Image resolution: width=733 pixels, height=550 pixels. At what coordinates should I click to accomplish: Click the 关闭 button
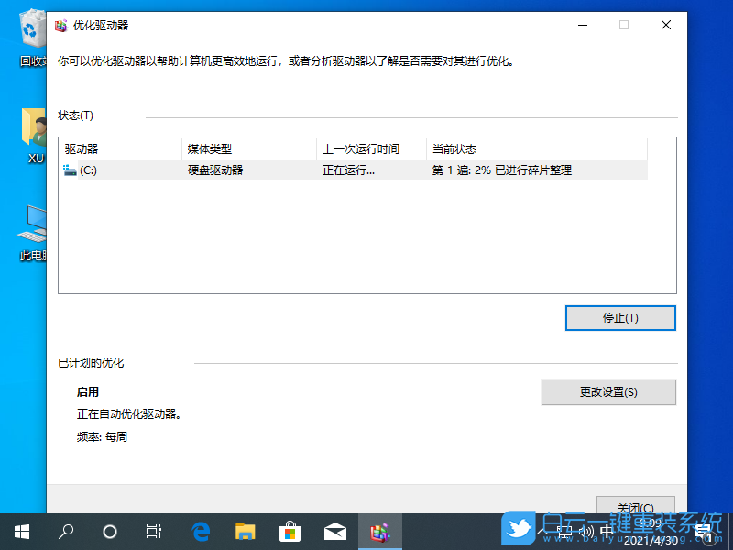pyautogui.click(x=635, y=507)
